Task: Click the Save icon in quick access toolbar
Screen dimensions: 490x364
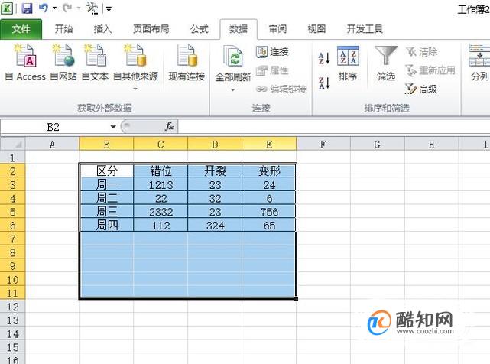Action: (x=28, y=8)
